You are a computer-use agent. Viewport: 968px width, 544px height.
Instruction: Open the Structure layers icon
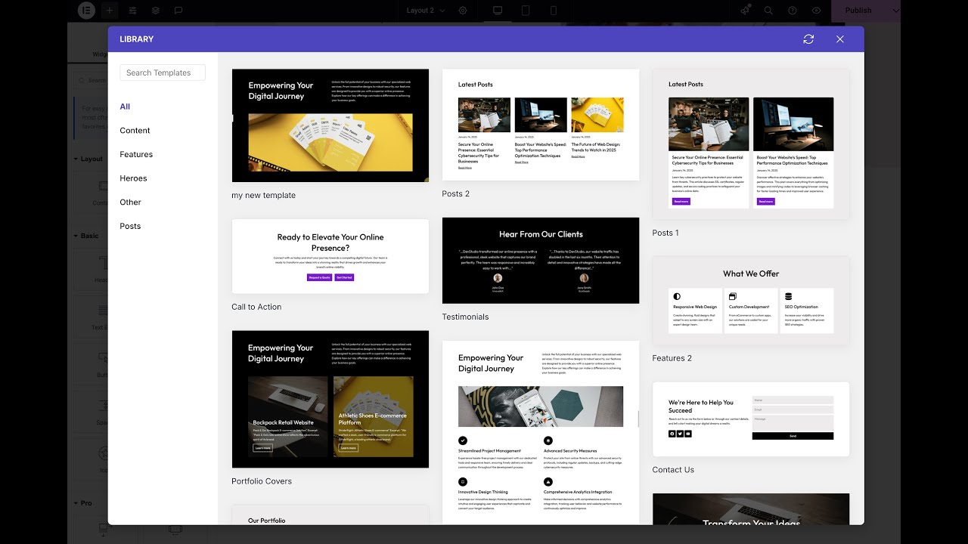[x=155, y=11]
